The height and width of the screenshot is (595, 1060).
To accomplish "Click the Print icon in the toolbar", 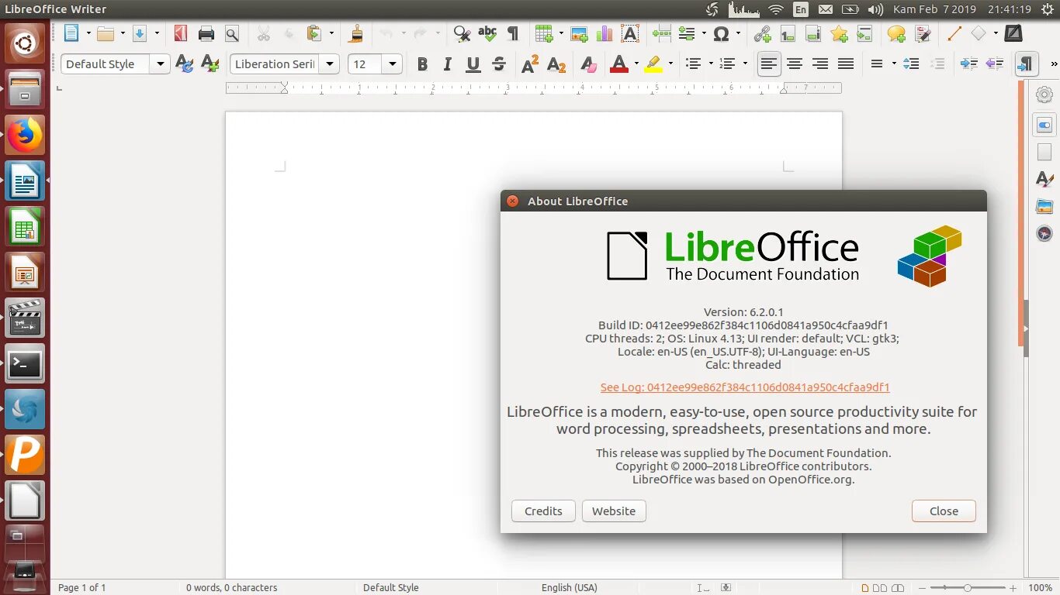I will (x=206, y=33).
